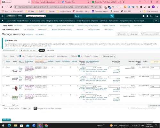Open new browser tab with plus icon
This screenshot has height=128, width=160.
pos(123,2)
